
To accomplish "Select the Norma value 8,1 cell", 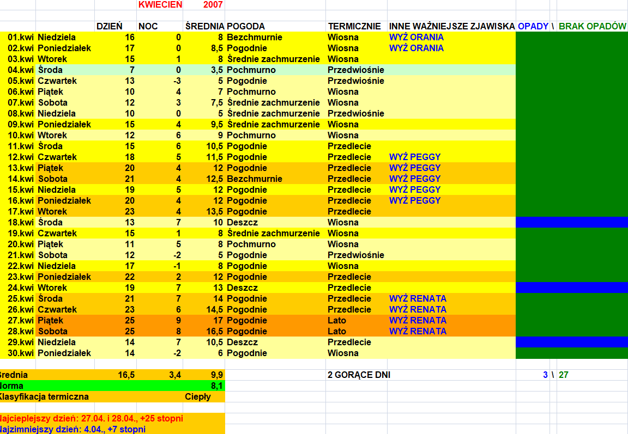I will [x=217, y=386].
